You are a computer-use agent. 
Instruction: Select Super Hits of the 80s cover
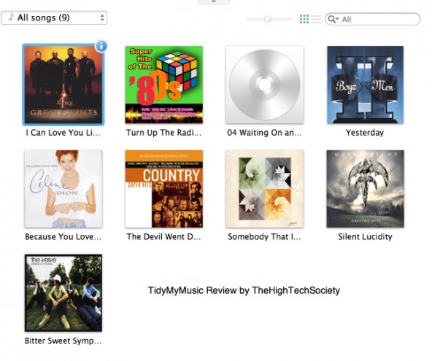[x=164, y=85]
